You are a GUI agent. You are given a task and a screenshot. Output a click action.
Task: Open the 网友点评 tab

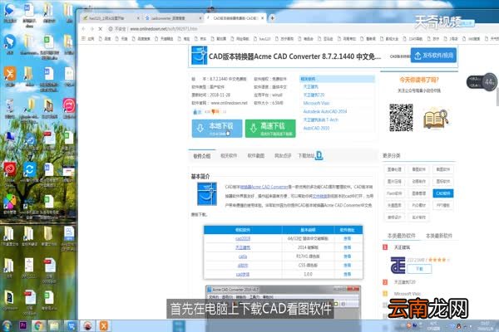[283, 156]
